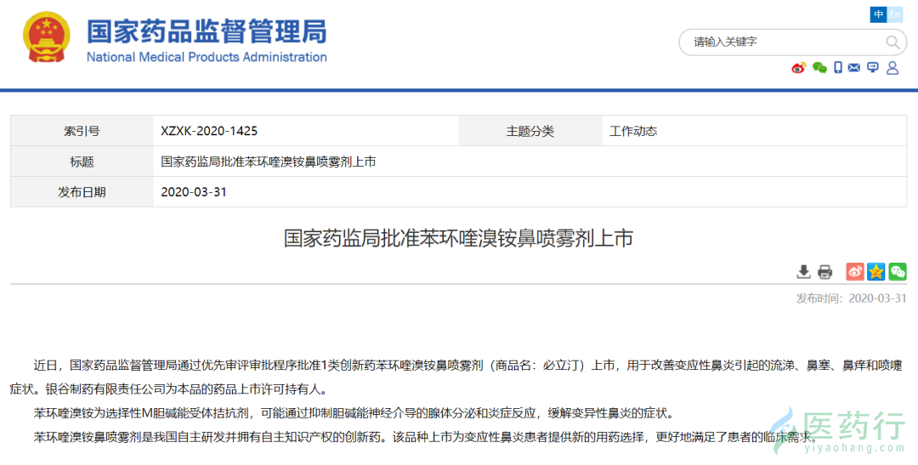Select topic category value '工作动态'
This screenshot has width=918, height=465.
pos(633,131)
